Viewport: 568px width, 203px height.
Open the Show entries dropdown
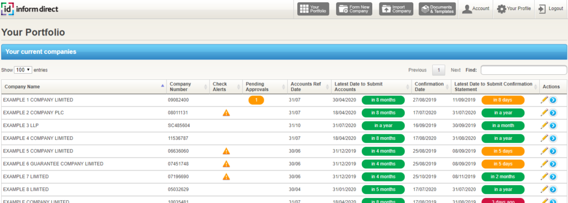click(23, 70)
